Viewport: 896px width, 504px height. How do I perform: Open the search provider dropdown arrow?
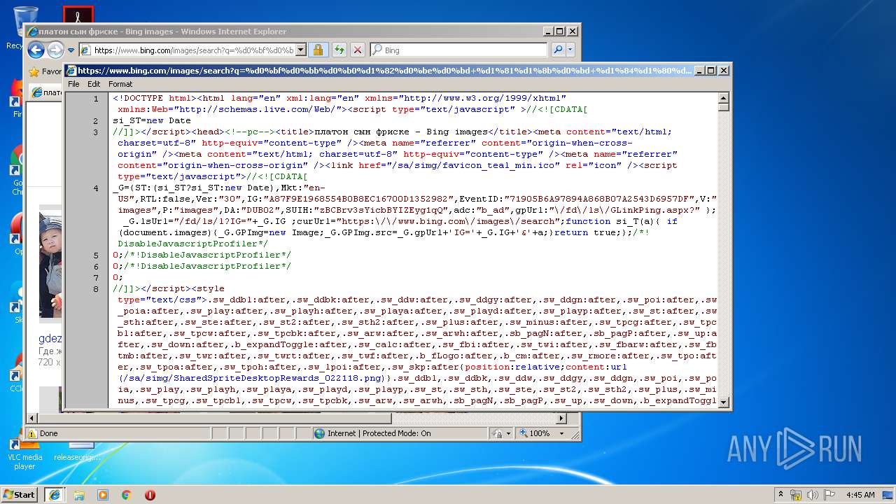point(570,50)
